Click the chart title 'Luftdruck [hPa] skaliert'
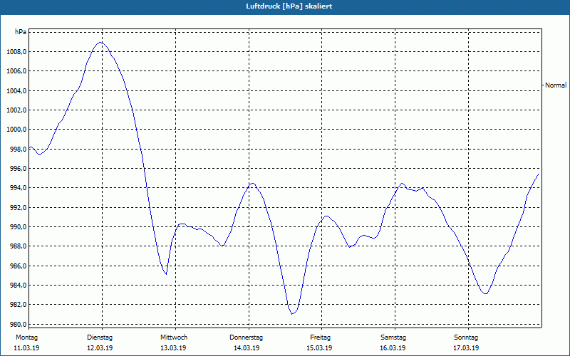The height and width of the screenshot is (356, 570). pyautogui.click(x=289, y=6)
